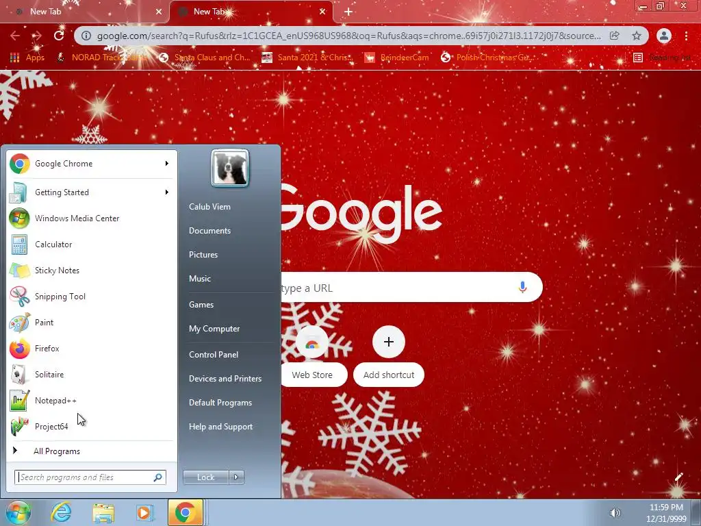Open Pictures library
The width and height of the screenshot is (701, 526).
point(203,255)
